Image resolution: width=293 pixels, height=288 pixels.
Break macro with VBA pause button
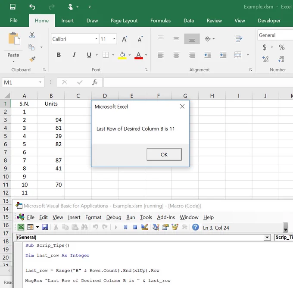(125, 227)
